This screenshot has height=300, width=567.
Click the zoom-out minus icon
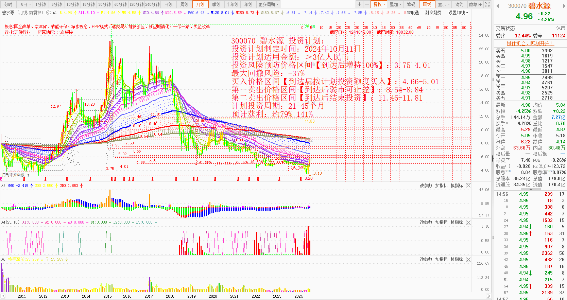366,4
